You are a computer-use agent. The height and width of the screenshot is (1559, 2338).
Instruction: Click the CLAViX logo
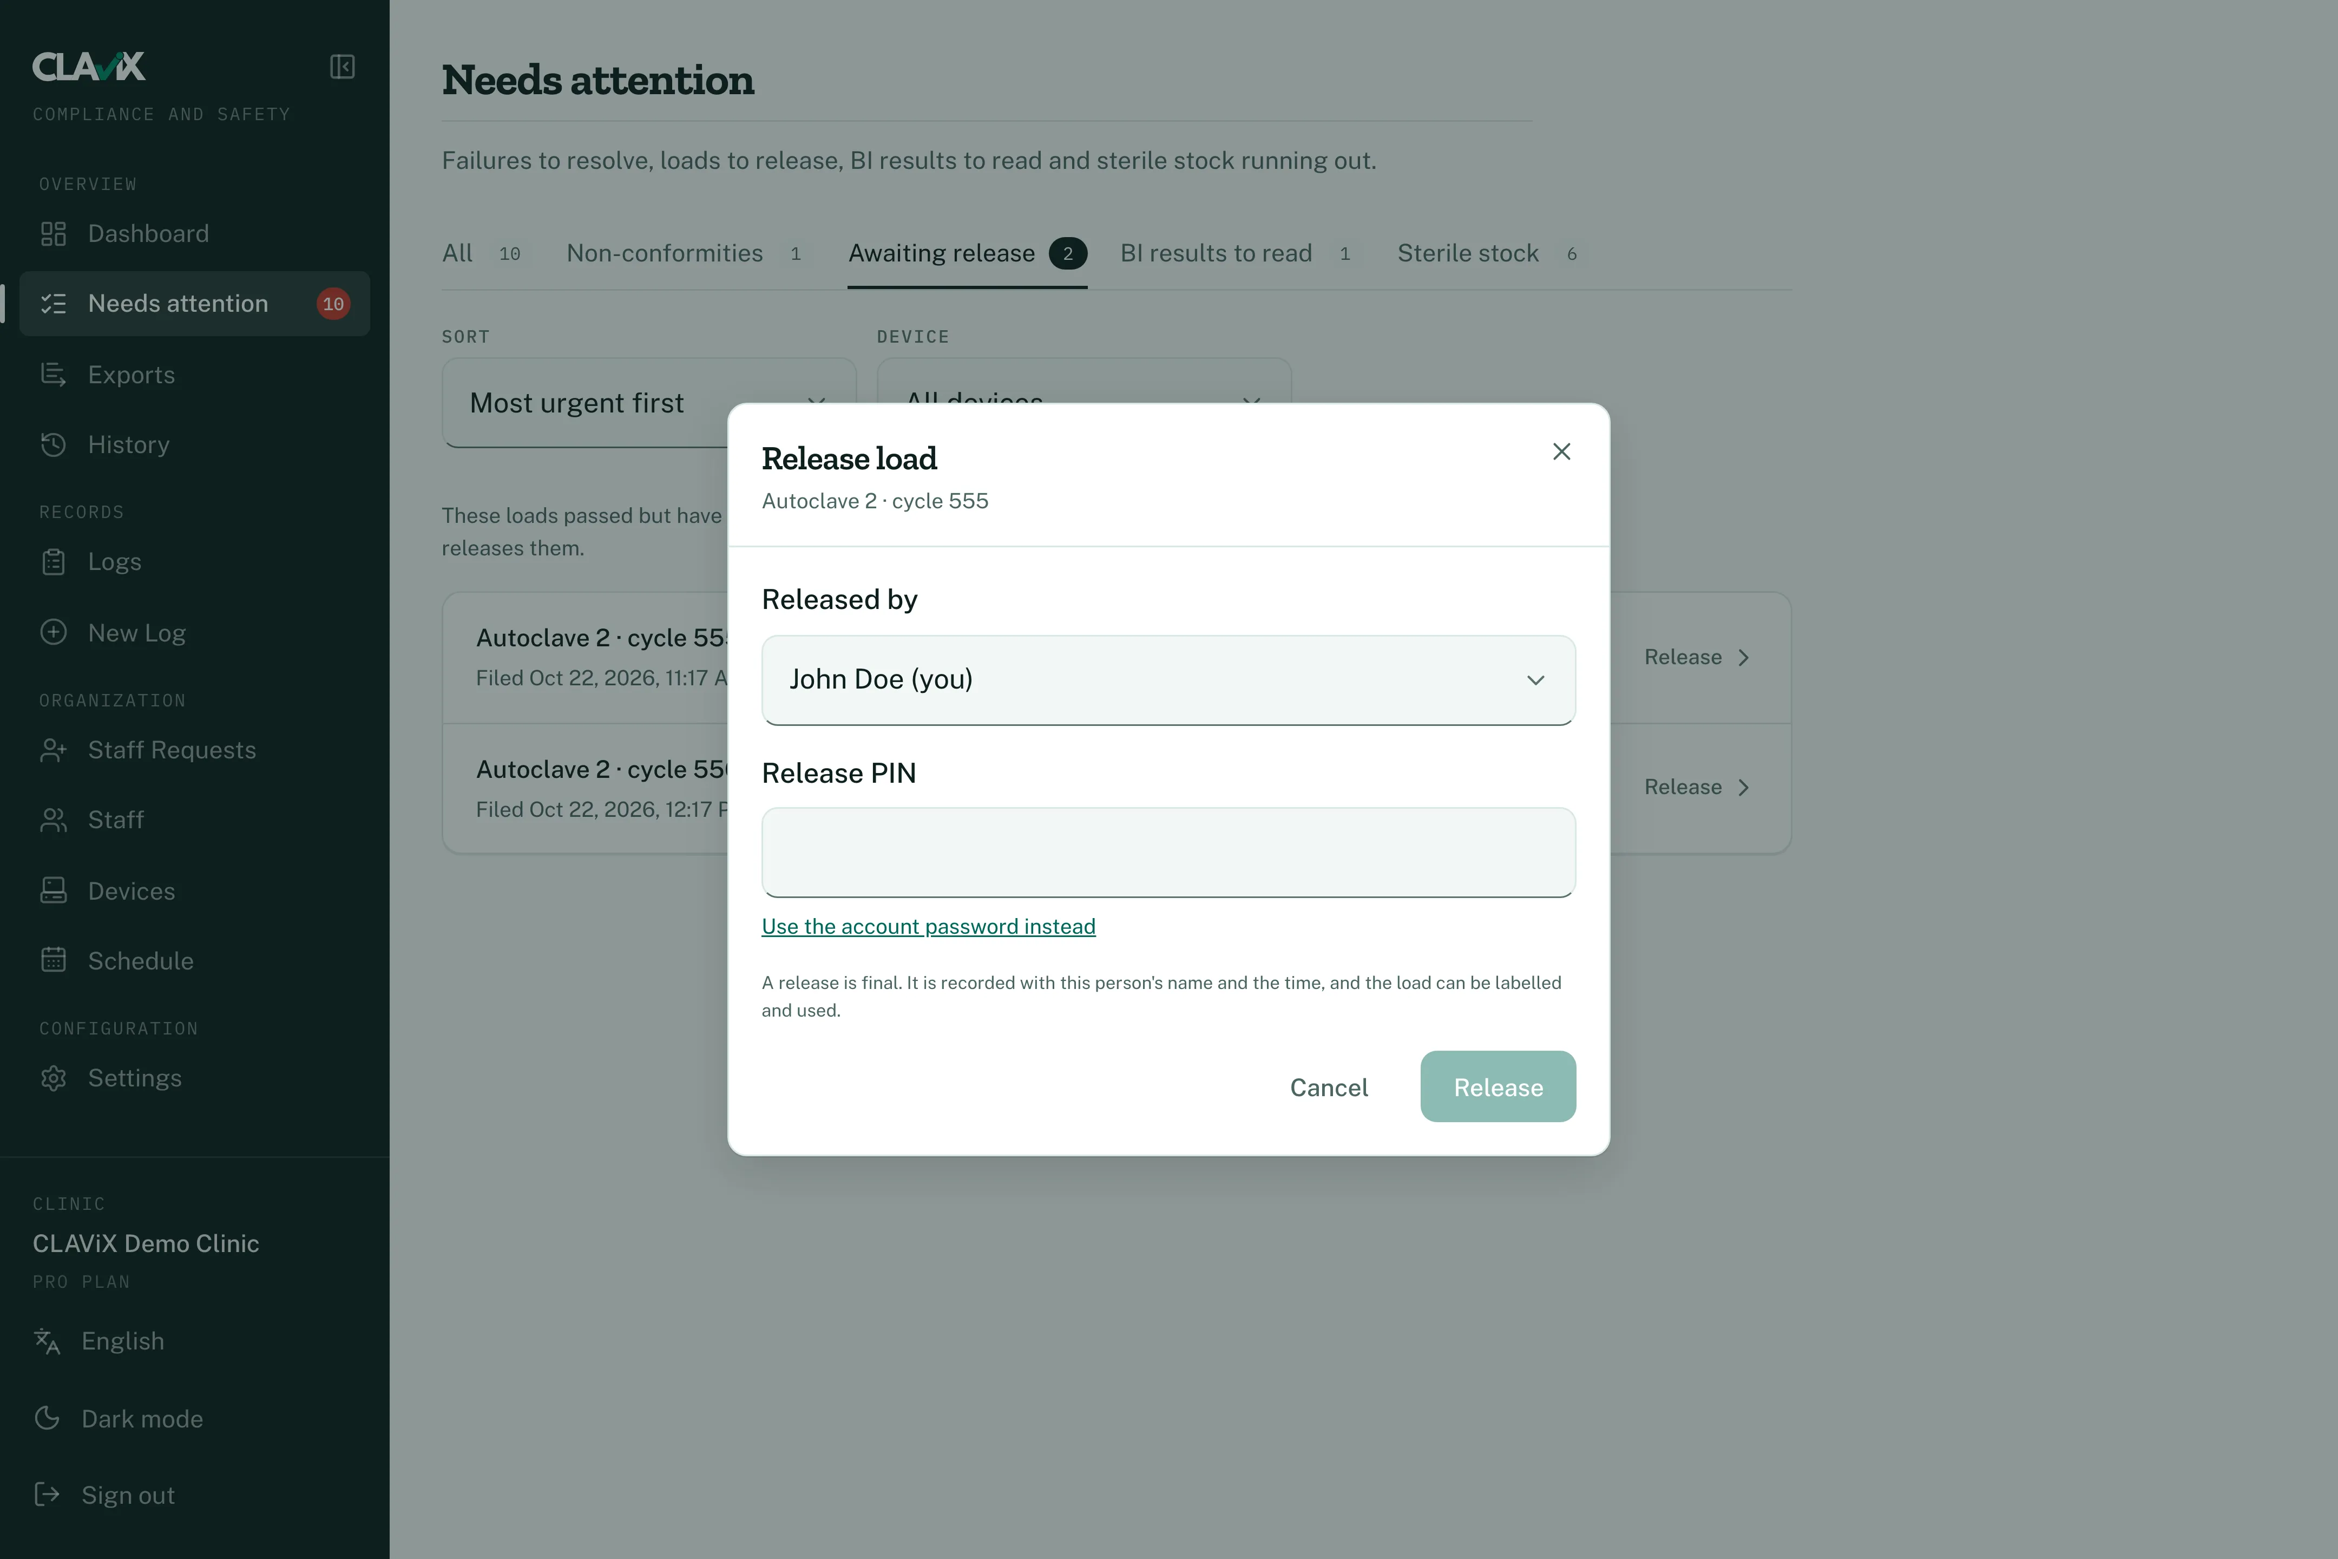click(x=89, y=67)
